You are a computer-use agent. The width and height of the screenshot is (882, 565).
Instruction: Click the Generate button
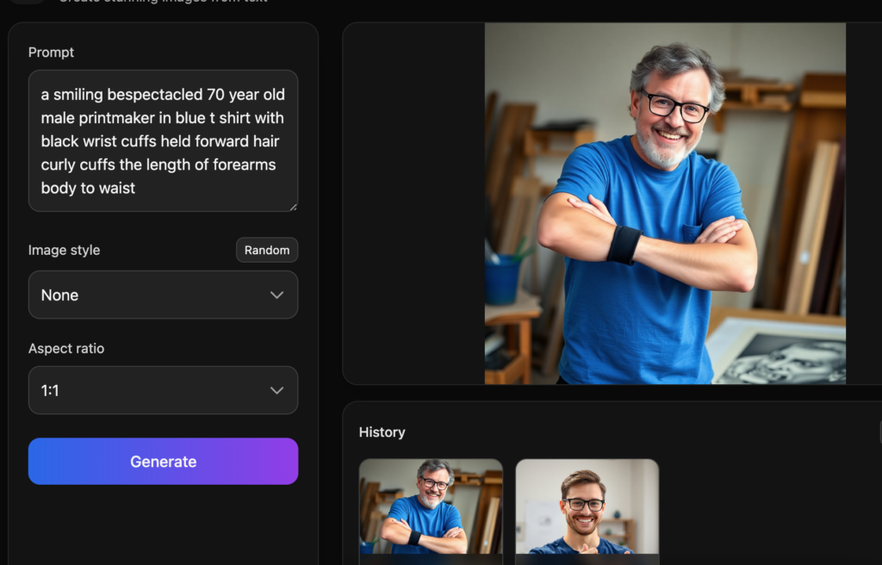(x=163, y=462)
